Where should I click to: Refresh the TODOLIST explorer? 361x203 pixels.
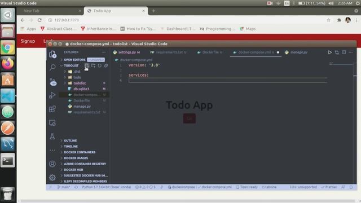(x=99, y=65)
